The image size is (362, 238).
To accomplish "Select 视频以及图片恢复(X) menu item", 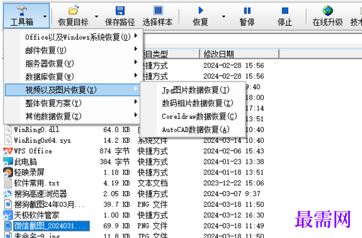I will tap(73, 90).
